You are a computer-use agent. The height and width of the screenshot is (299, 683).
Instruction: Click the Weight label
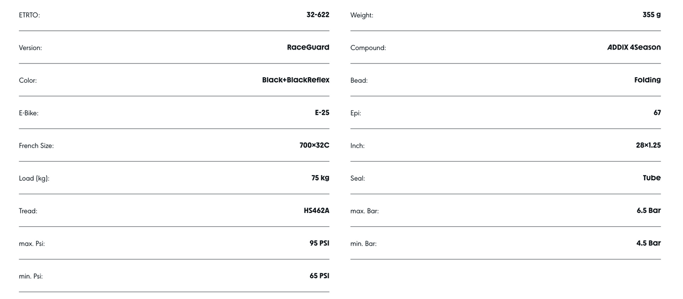tap(362, 16)
